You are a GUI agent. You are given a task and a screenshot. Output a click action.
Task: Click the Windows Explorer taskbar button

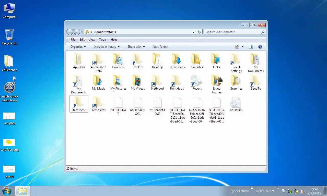(x=23, y=191)
